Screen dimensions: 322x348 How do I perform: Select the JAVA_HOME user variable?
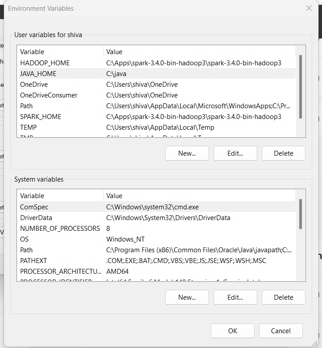(157, 73)
